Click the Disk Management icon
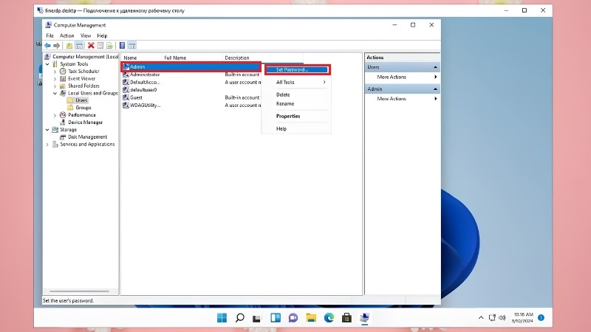The image size is (591, 332). (63, 137)
